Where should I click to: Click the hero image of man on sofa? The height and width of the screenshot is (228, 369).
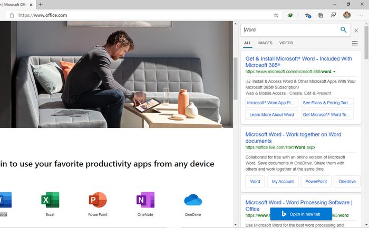pyautogui.click(x=116, y=75)
